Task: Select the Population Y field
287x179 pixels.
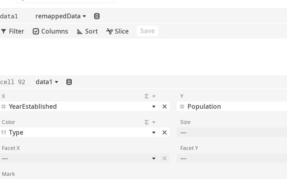Action: tap(232, 107)
